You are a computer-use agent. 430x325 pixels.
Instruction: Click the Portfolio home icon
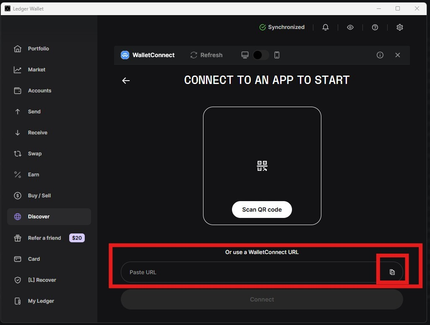tap(18, 49)
